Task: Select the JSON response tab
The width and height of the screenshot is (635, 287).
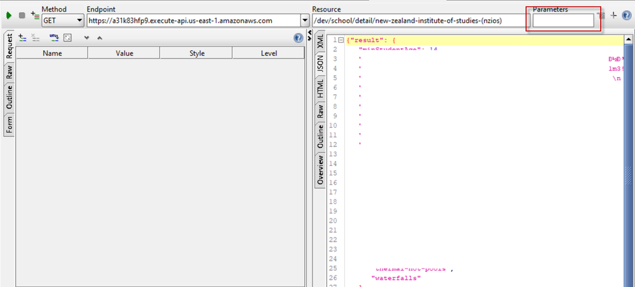Action: (x=320, y=64)
